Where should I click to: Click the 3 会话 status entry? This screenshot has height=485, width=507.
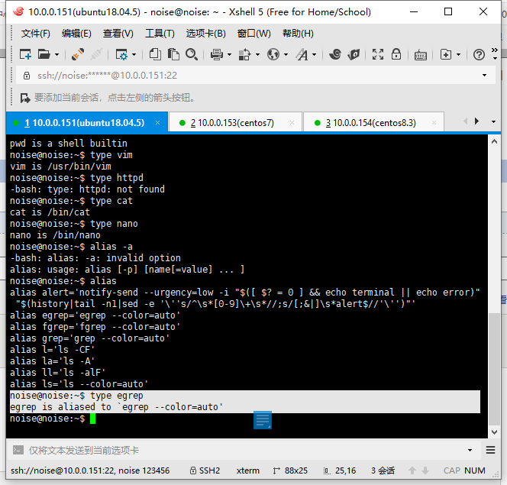coord(383,470)
